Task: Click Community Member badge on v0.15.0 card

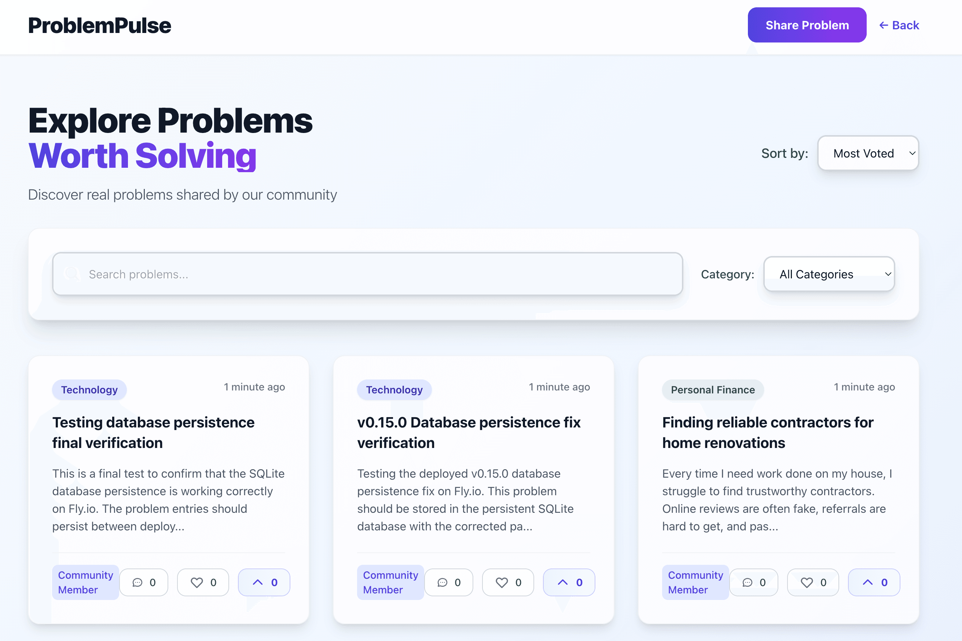Action: pyautogui.click(x=390, y=582)
